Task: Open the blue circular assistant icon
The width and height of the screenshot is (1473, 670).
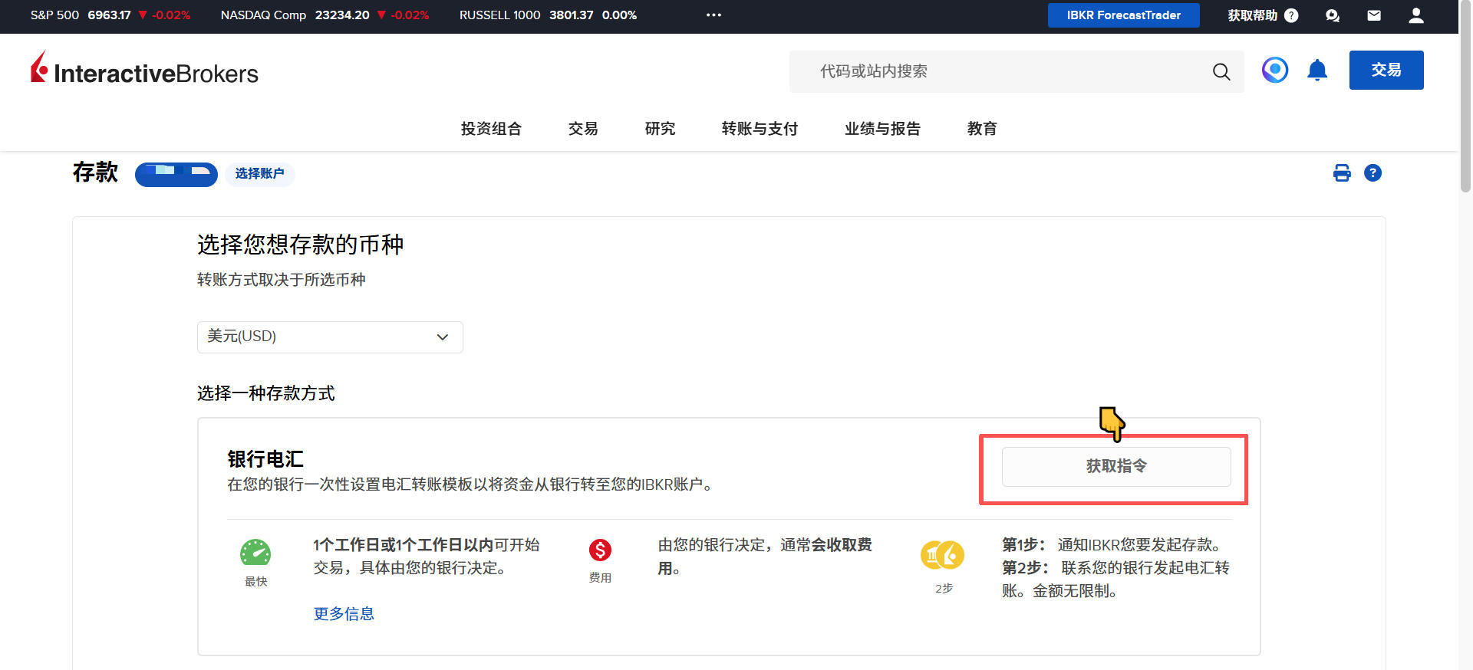Action: click(x=1274, y=71)
